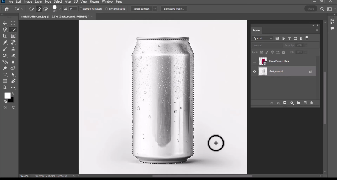Add a layer mask from Layers panel
337x180 pixels.
click(x=285, y=102)
